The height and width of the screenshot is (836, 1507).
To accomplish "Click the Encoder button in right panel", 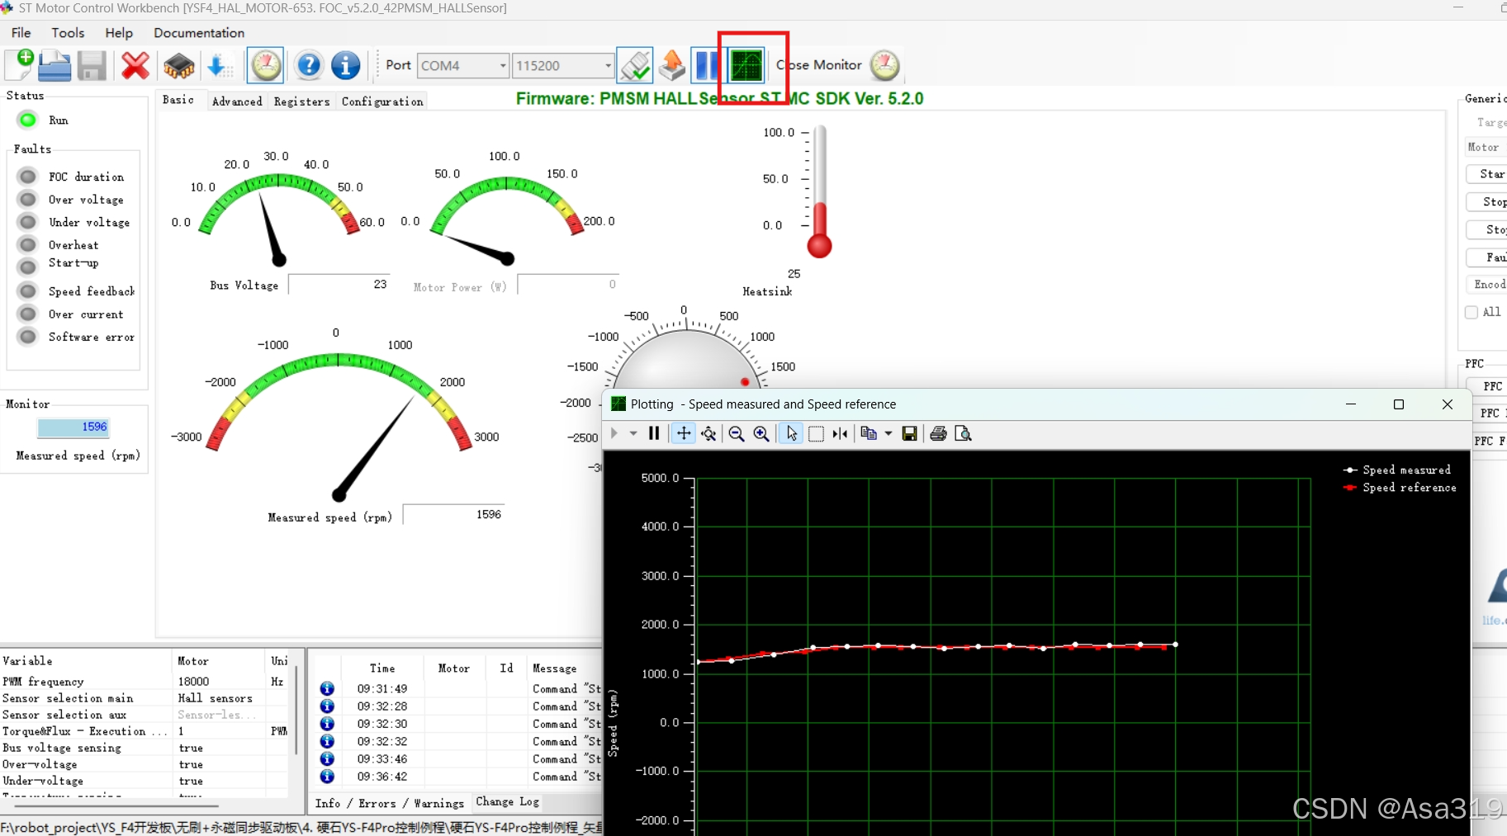I will [1488, 285].
